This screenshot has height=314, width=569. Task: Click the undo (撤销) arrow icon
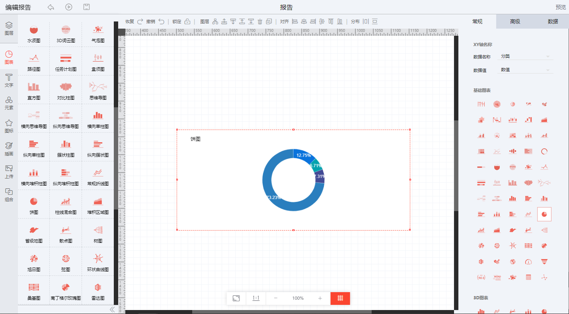point(161,21)
